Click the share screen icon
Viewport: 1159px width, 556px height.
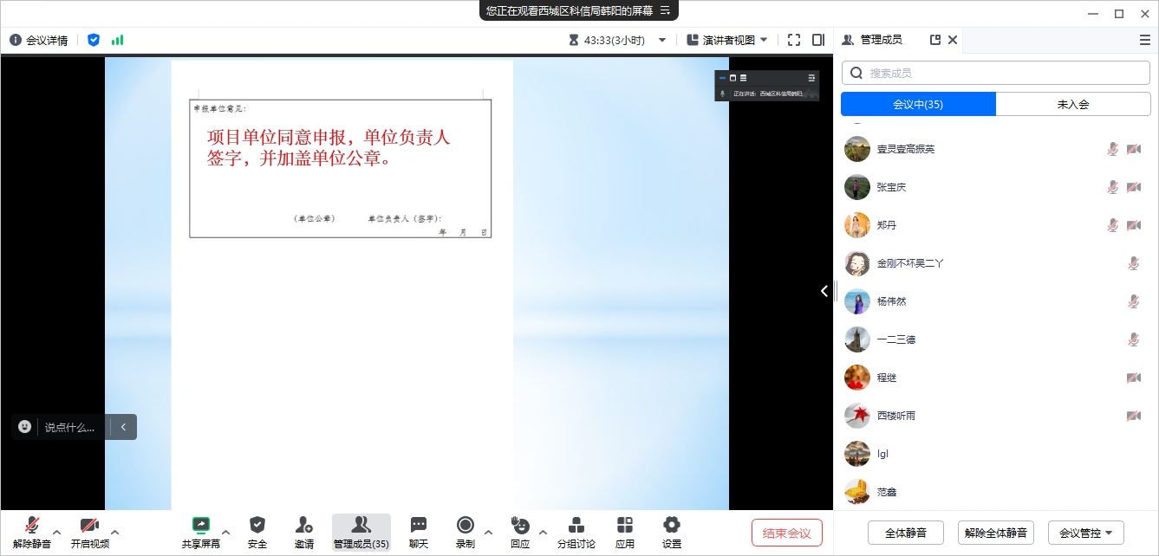tap(201, 525)
